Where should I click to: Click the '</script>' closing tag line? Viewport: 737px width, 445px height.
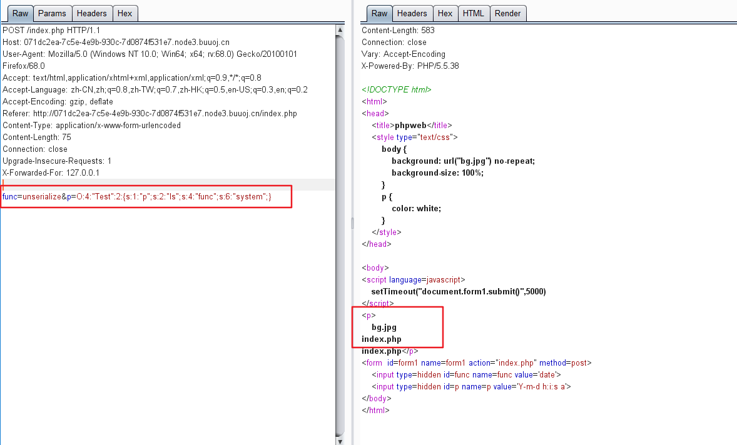click(x=378, y=304)
